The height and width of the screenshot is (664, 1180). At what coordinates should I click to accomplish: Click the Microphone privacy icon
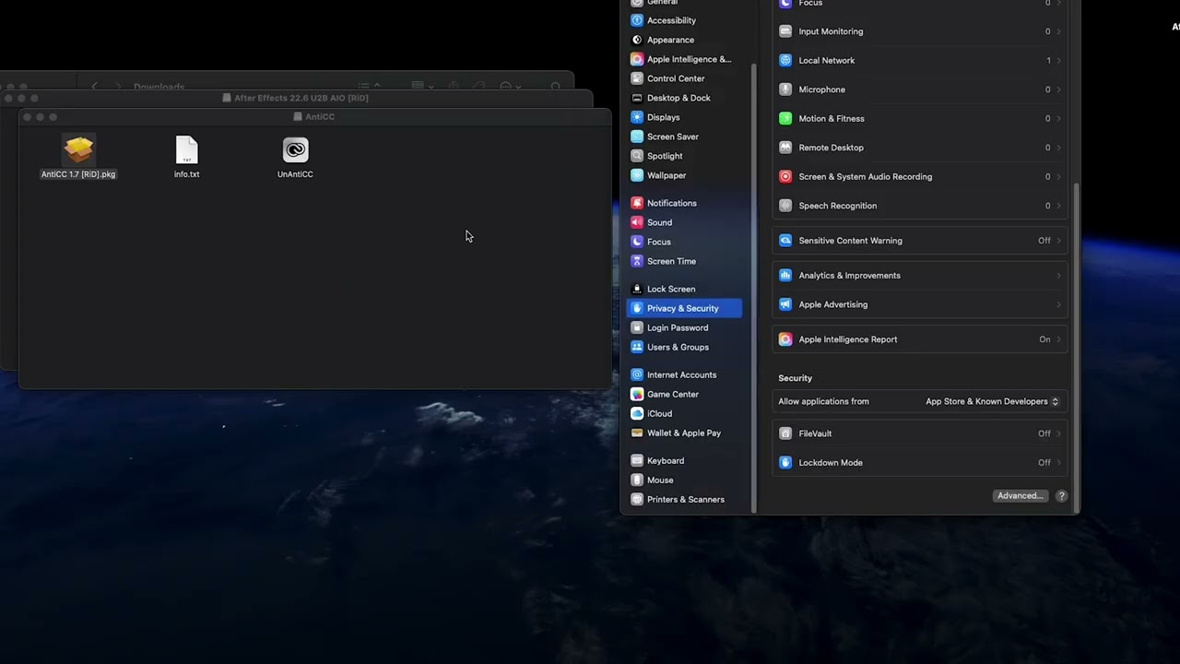(x=785, y=89)
